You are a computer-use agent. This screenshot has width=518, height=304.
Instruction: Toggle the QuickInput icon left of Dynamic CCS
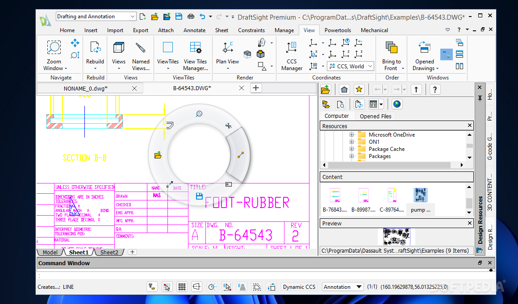[271, 287]
